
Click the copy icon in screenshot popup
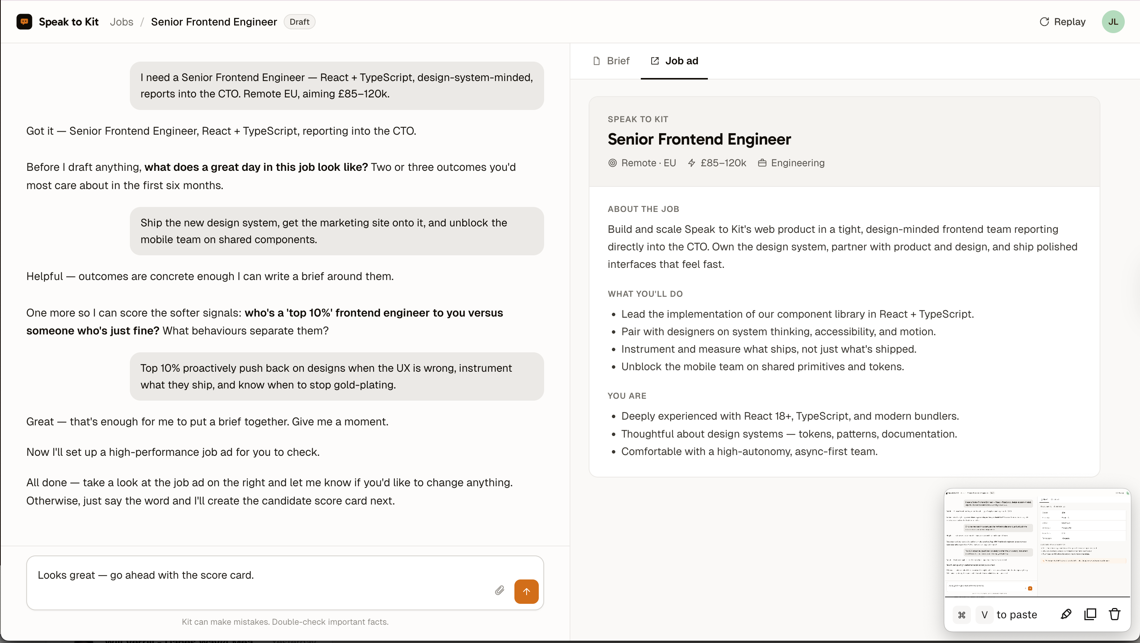click(x=1091, y=615)
